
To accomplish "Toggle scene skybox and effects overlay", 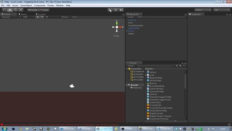I will [x=42, y=17].
